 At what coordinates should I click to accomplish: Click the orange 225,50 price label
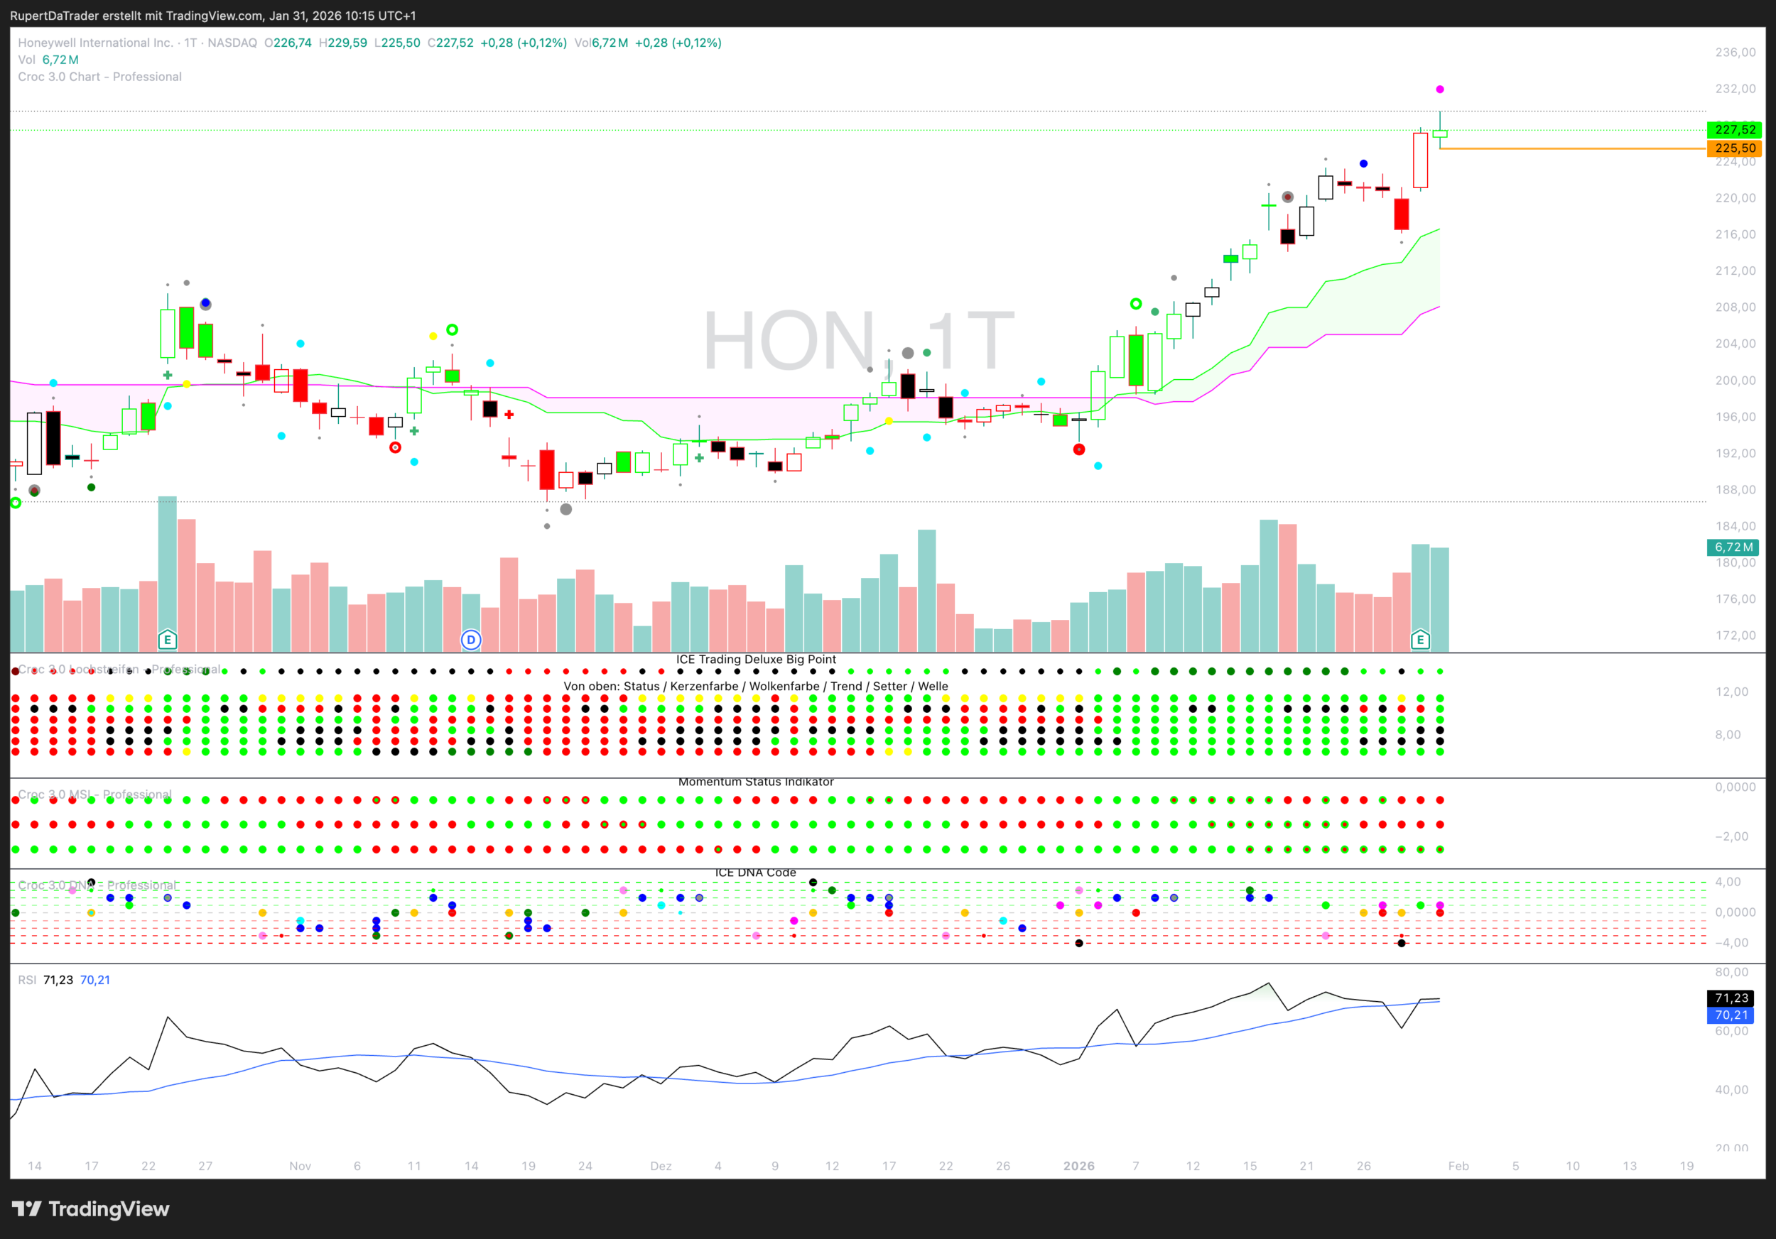pos(1734,148)
